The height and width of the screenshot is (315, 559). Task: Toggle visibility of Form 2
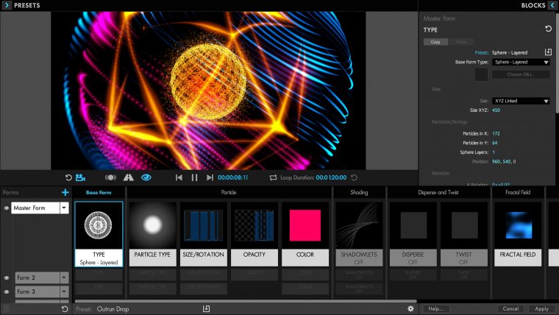click(x=7, y=278)
